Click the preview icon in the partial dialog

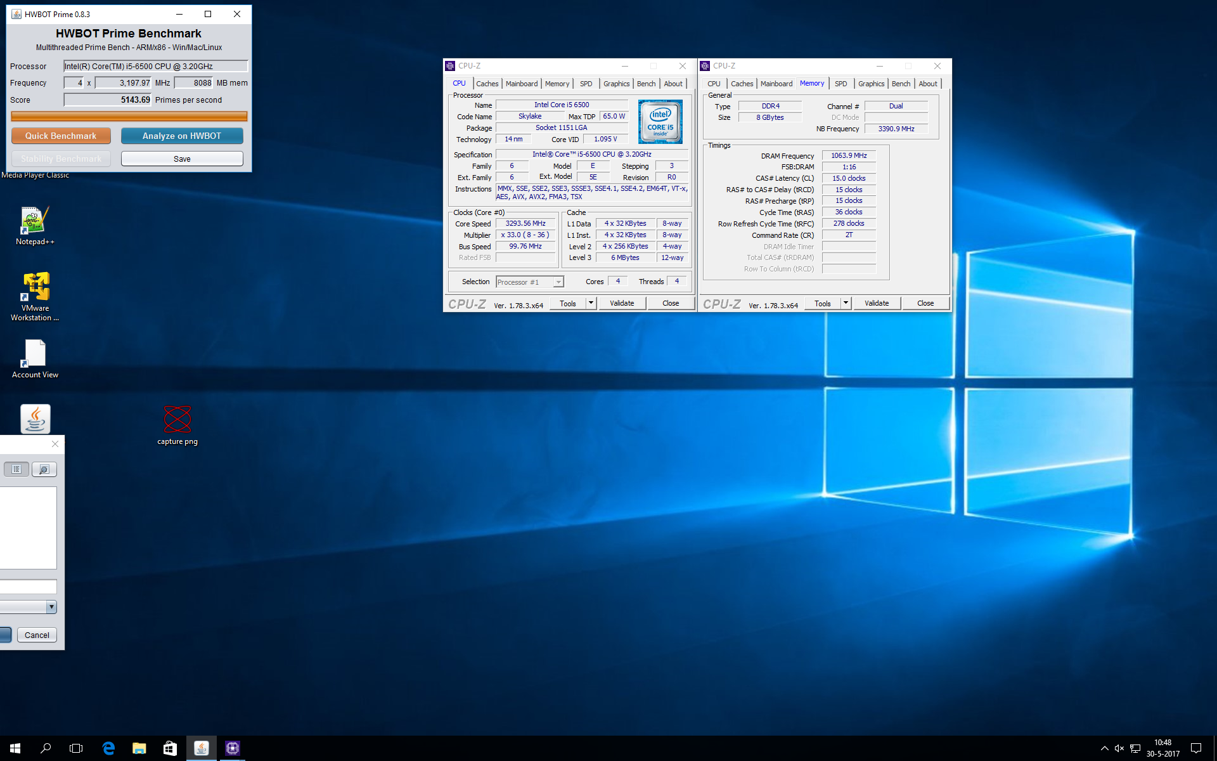(44, 469)
